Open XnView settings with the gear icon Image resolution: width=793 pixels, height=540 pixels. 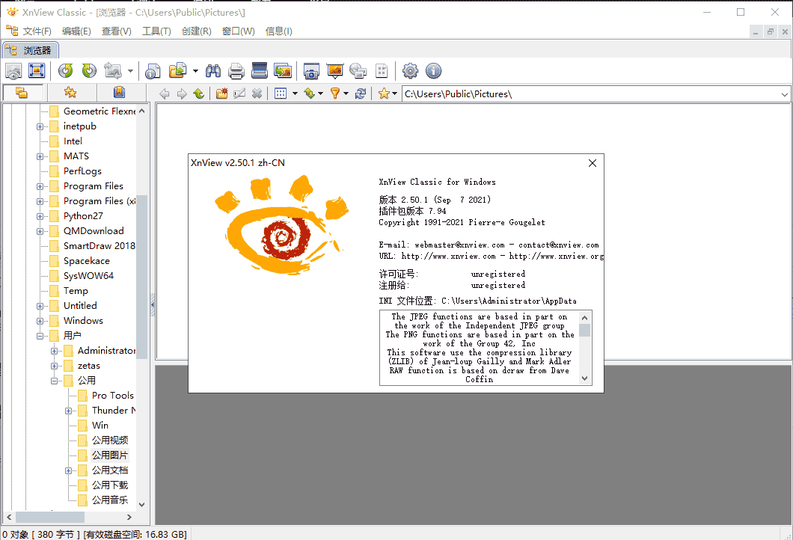click(x=410, y=71)
